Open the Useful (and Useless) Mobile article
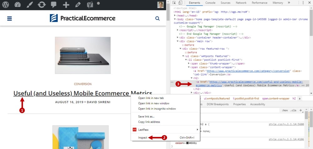This screenshot has height=149, width=313. coord(83,93)
